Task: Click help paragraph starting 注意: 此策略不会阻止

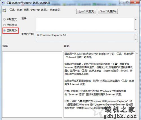Action: (x=95, y=93)
